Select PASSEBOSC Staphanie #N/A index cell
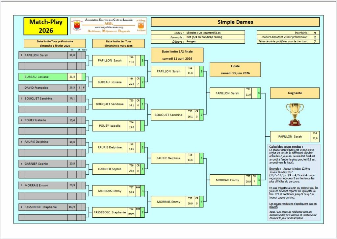The width and height of the screenshot is (337, 239). tap(72, 207)
